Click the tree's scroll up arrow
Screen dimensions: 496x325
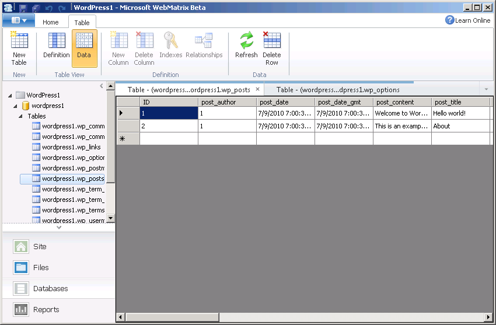point(110,86)
